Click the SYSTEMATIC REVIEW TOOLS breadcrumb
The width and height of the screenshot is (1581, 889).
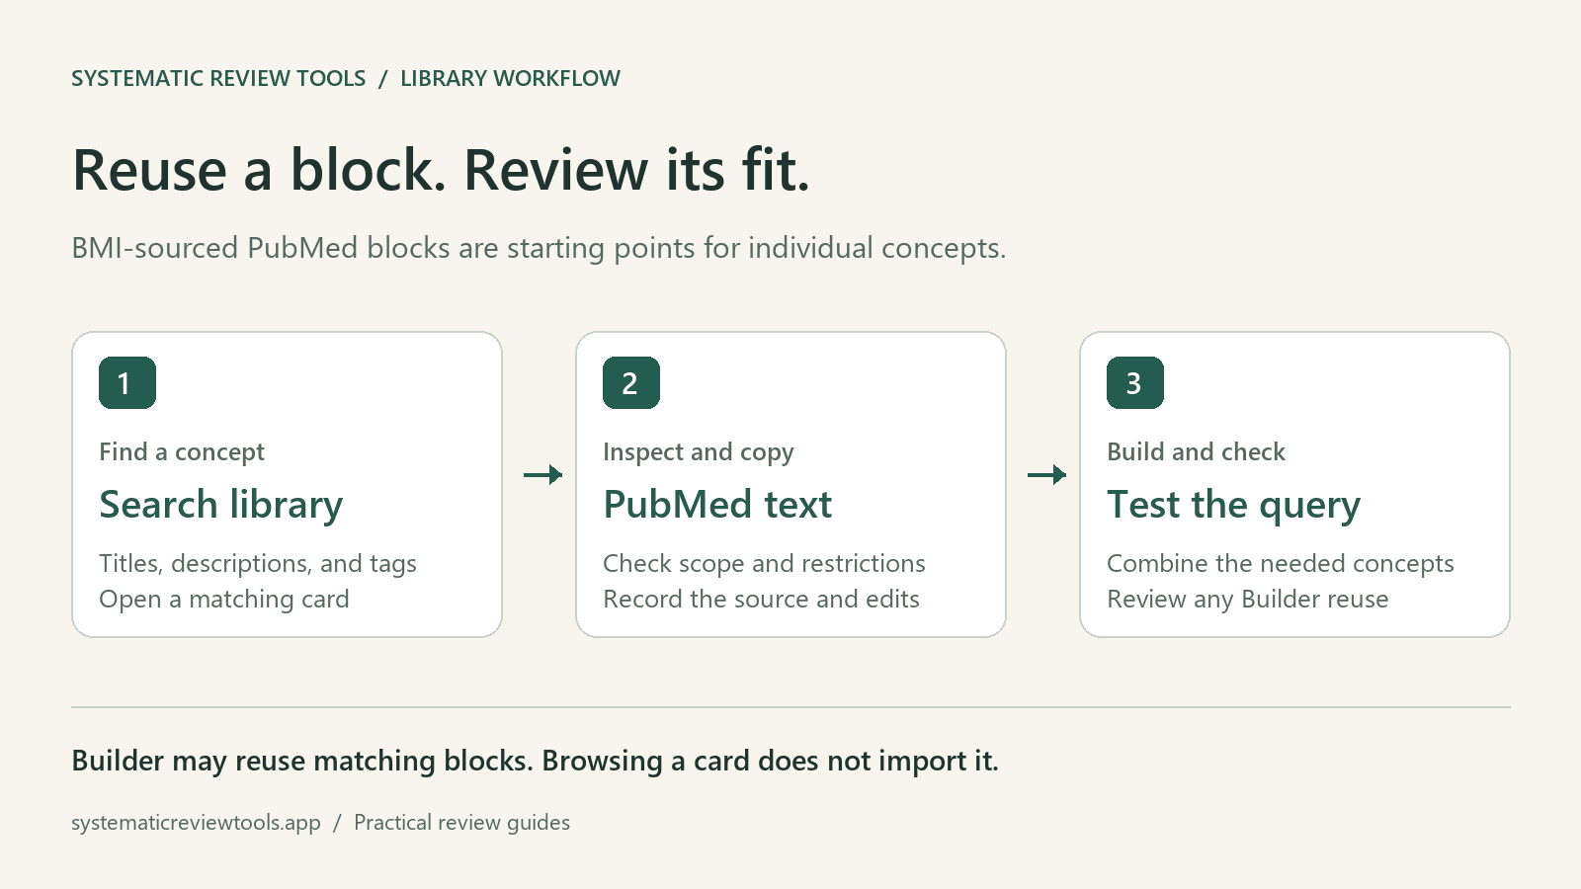click(x=218, y=79)
